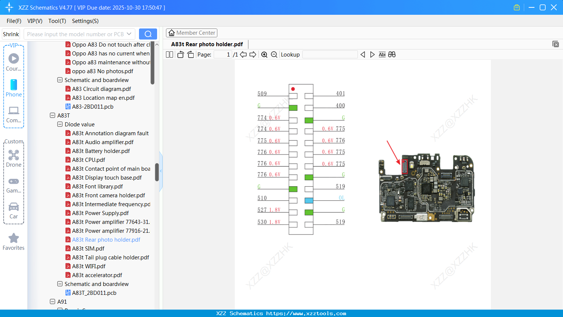Click the binoculars search icon

[392, 55]
